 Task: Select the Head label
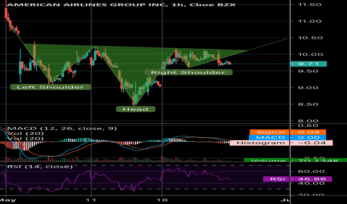point(136,109)
